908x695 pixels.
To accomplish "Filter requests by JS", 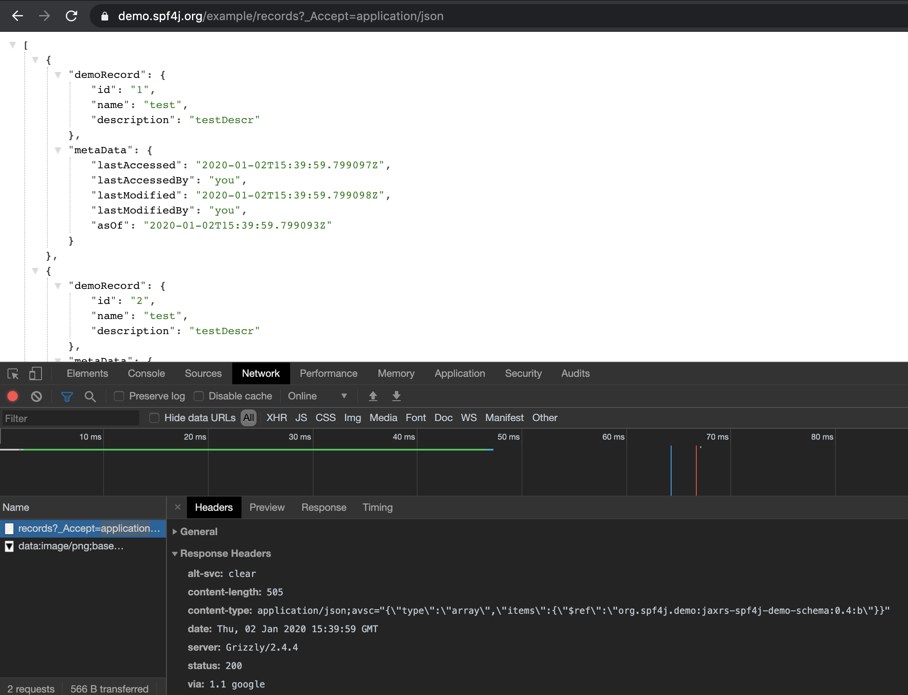I will coord(301,418).
